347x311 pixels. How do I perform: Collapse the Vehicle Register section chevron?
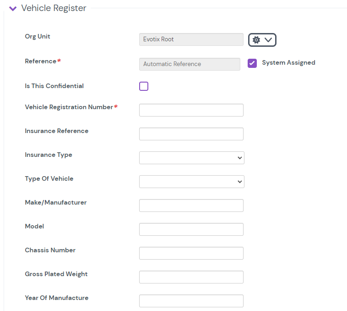13,8
